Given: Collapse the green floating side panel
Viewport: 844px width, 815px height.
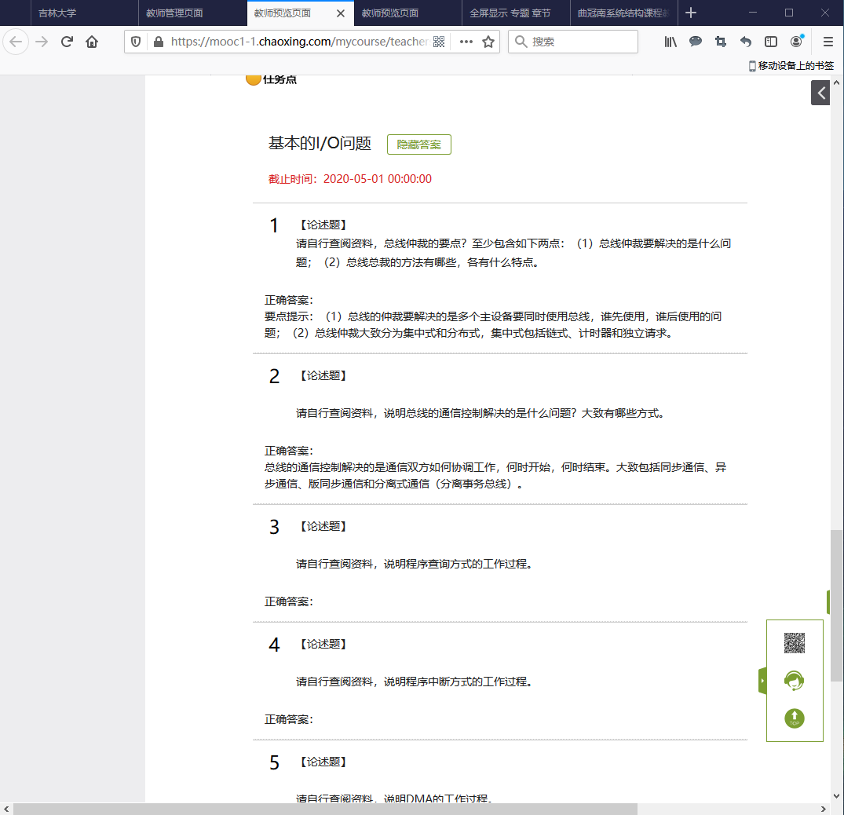Looking at the screenshot, I should [x=762, y=681].
